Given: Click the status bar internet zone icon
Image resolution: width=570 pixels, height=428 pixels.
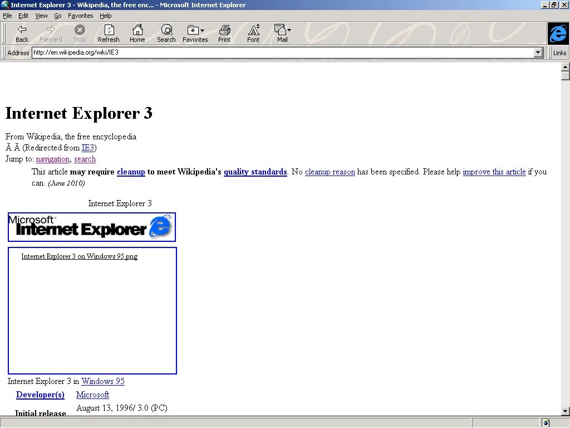Looking at the screenshot, I should click(x=546, y=423).
